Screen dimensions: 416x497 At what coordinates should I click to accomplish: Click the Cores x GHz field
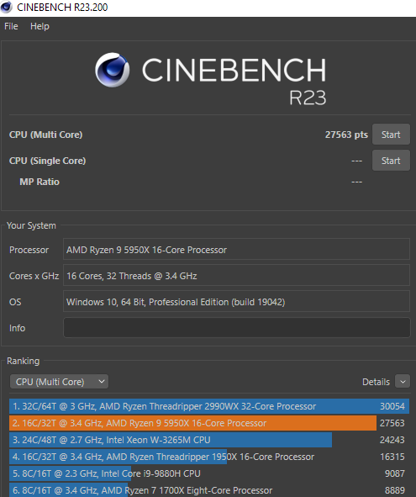point(237,276)
